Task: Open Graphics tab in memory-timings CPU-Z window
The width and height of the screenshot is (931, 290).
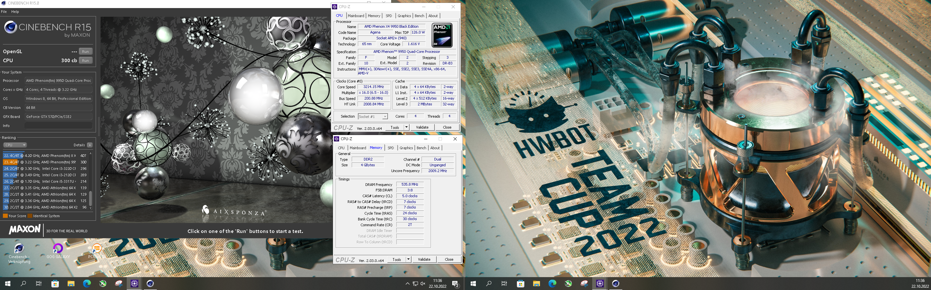Action: pyautogui.click(x=406, y=148)
